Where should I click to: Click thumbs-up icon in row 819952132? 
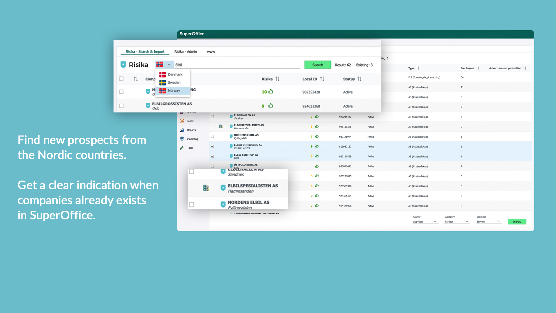[317, 146]
